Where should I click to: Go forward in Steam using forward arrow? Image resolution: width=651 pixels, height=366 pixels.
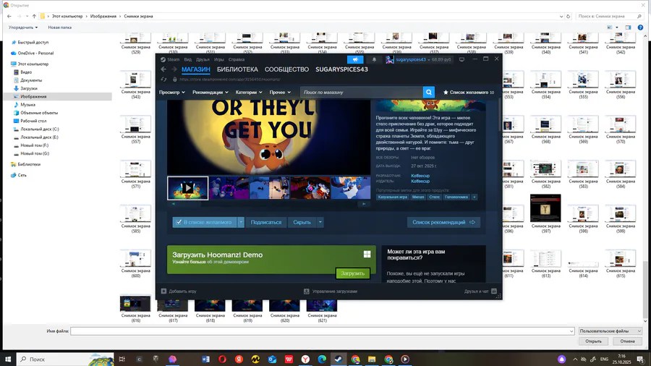174,69
